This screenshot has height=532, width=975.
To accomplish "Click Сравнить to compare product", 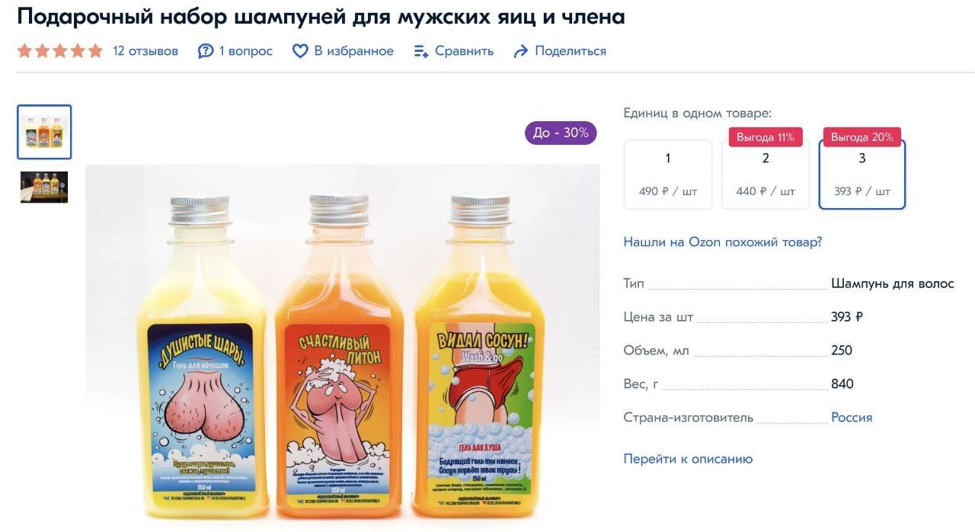I will click(464, 51).
